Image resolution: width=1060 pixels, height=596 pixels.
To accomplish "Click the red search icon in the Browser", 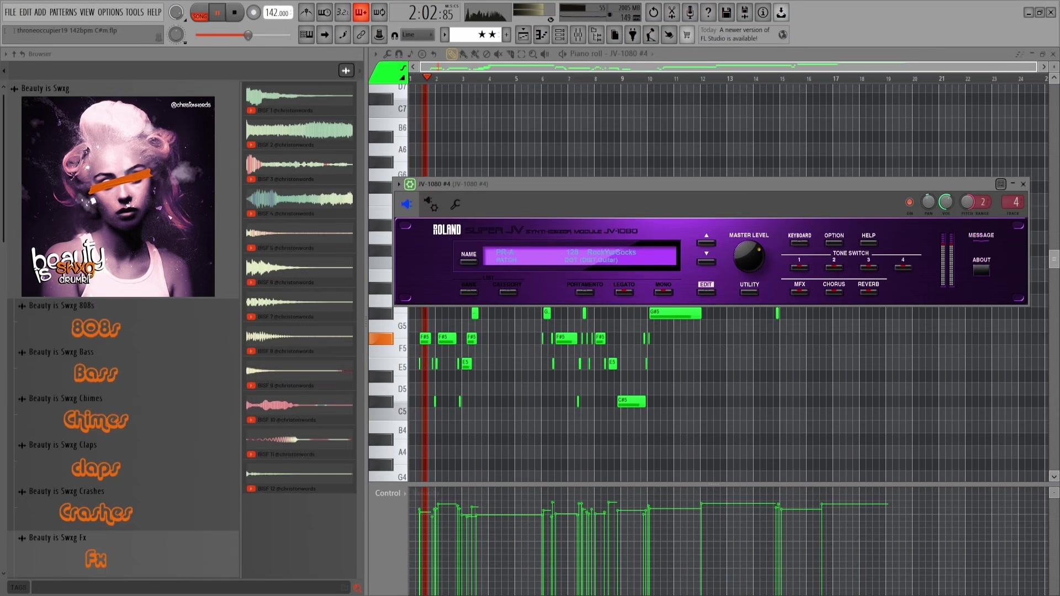I will click(358, 588).
